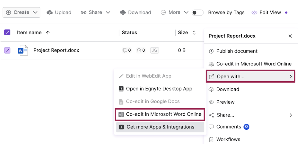
Task: Sort by Item name arrow
Action: tap(48, 33)
